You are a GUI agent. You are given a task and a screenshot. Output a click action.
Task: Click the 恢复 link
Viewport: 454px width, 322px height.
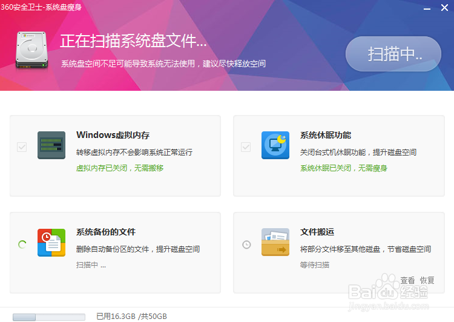pyautogui.click(x=427, y=280)
